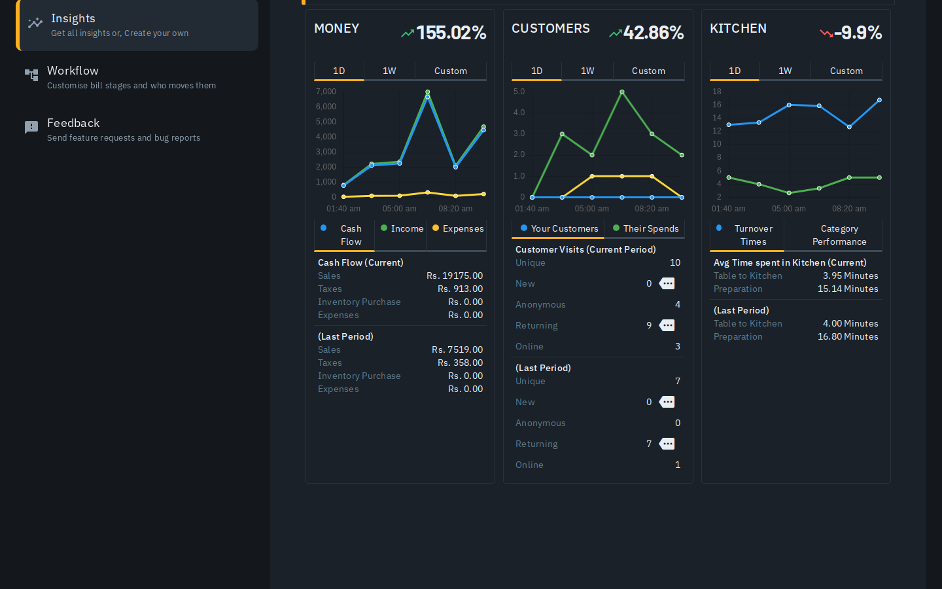
Task: Select 1D tab in Kitchen card
Action: [735, 71]
